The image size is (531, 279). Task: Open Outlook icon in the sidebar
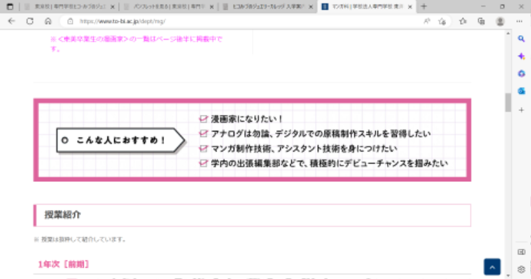[x=521, y=91]
